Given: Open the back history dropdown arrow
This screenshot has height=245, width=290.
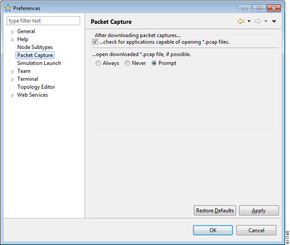Looking at the screenshot, I should (x=249, y=21).
